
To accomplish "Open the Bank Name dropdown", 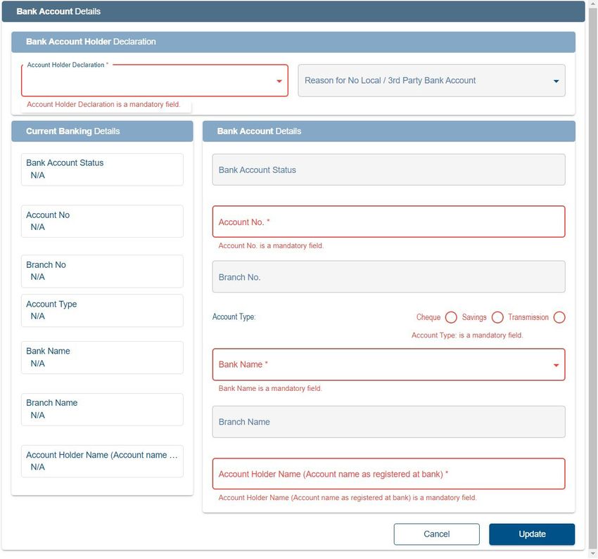I will 388,365.
